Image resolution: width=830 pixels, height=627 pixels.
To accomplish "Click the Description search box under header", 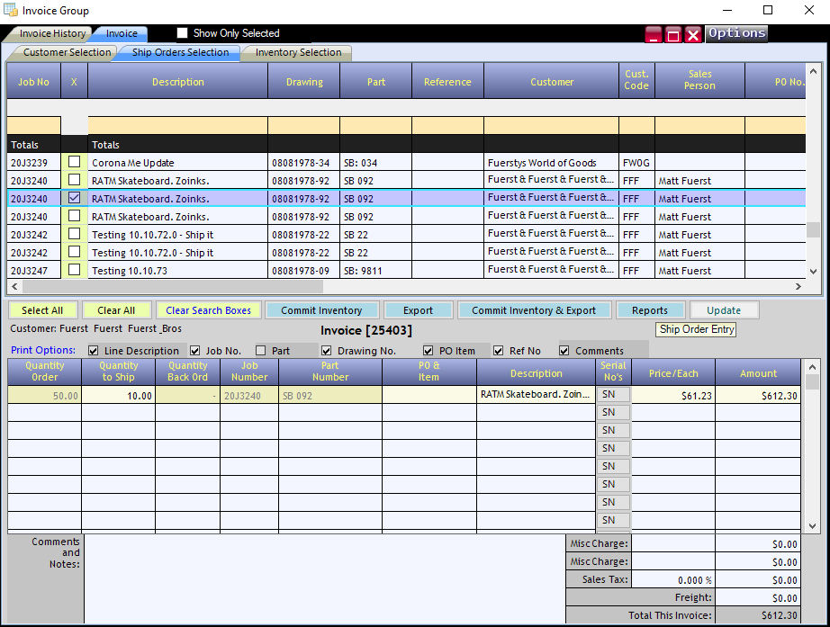I will [x=178, y=125].
